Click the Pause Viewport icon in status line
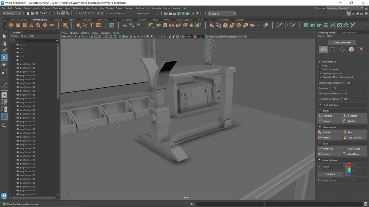The height and width of the screenshot is (207, 369). [197, 13]
